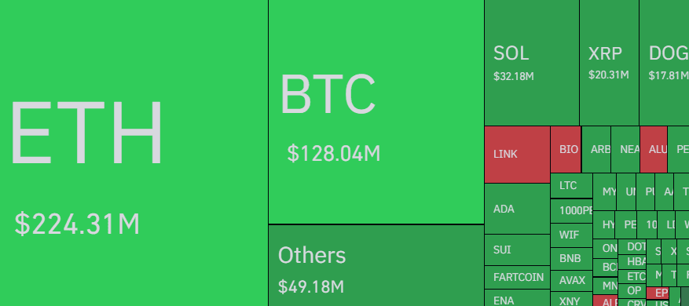Viewport: 689px width, 306px height.
Task: Select the ETH $224.31M tile
Action: [x=134, y=153]
